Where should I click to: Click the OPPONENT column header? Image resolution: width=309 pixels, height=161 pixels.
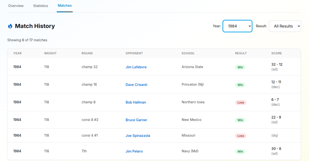click(x=134, y=53)
